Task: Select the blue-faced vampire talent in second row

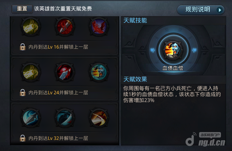Action: point(99,72)
